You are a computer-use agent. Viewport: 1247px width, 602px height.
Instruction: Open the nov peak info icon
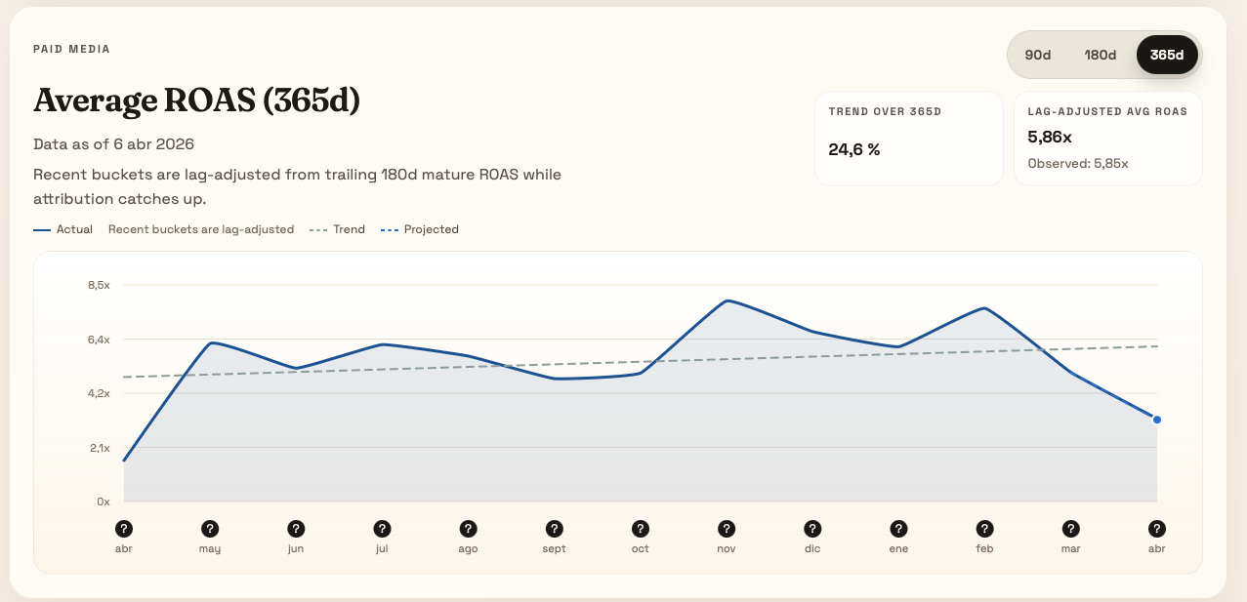726,527
